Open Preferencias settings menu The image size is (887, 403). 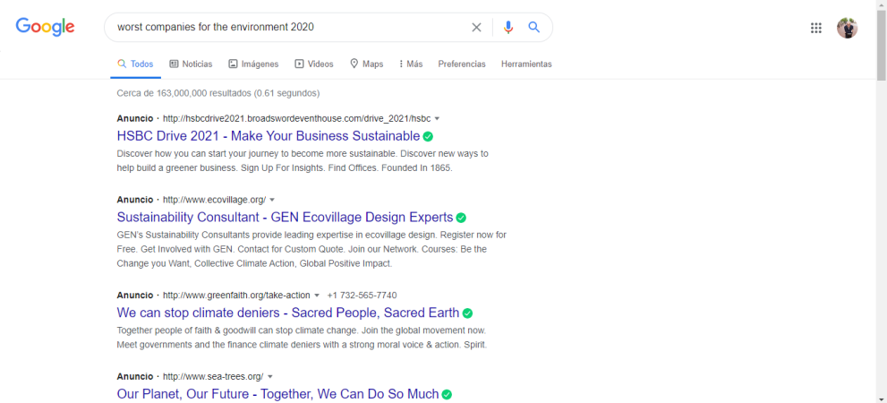[x=462, y=64]
